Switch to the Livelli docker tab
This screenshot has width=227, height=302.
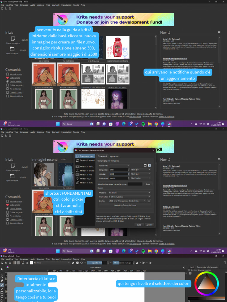[192, 267]
